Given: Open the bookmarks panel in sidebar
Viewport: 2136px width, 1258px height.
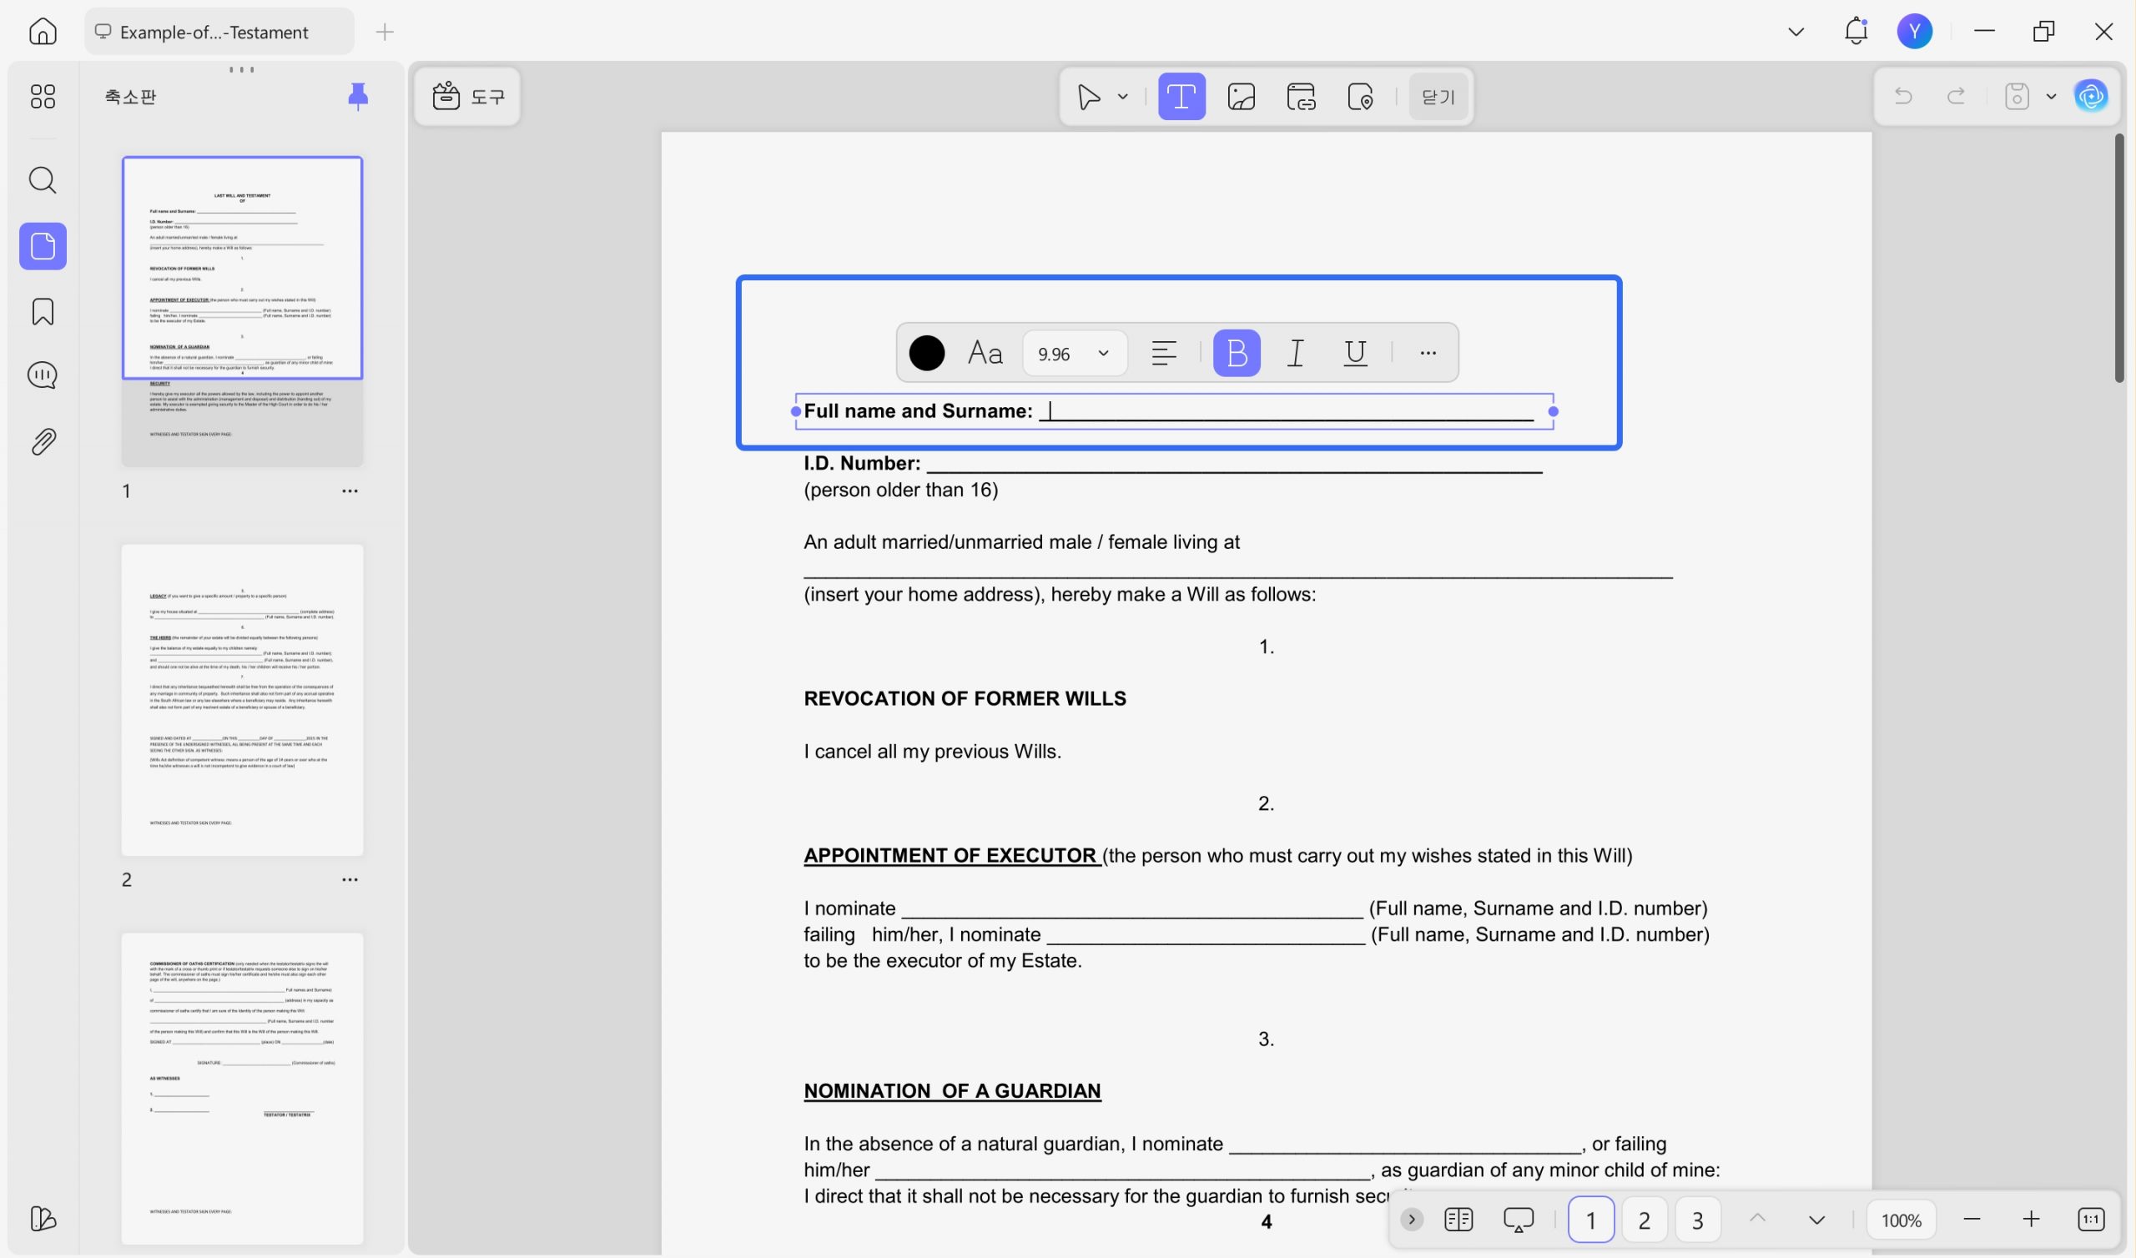Looking at the screenshot, I should [x=43, y=311].
